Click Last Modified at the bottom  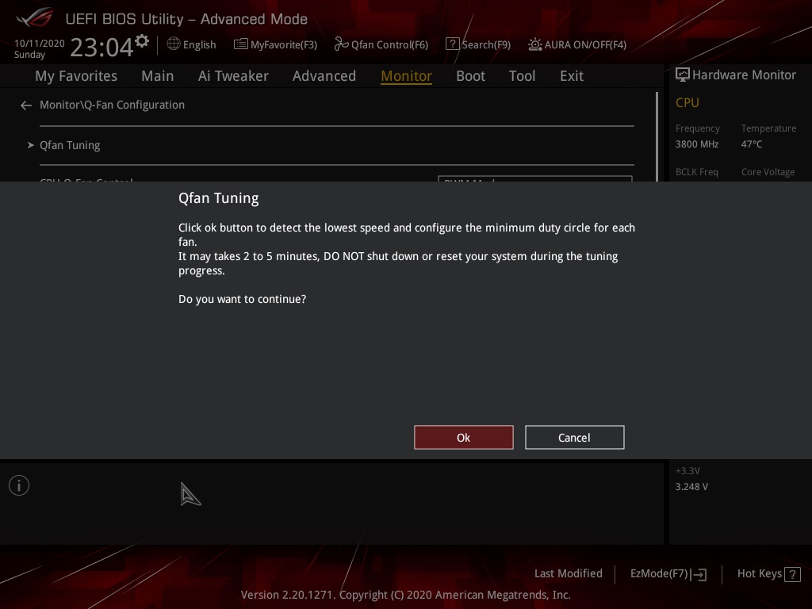(568, 573)
